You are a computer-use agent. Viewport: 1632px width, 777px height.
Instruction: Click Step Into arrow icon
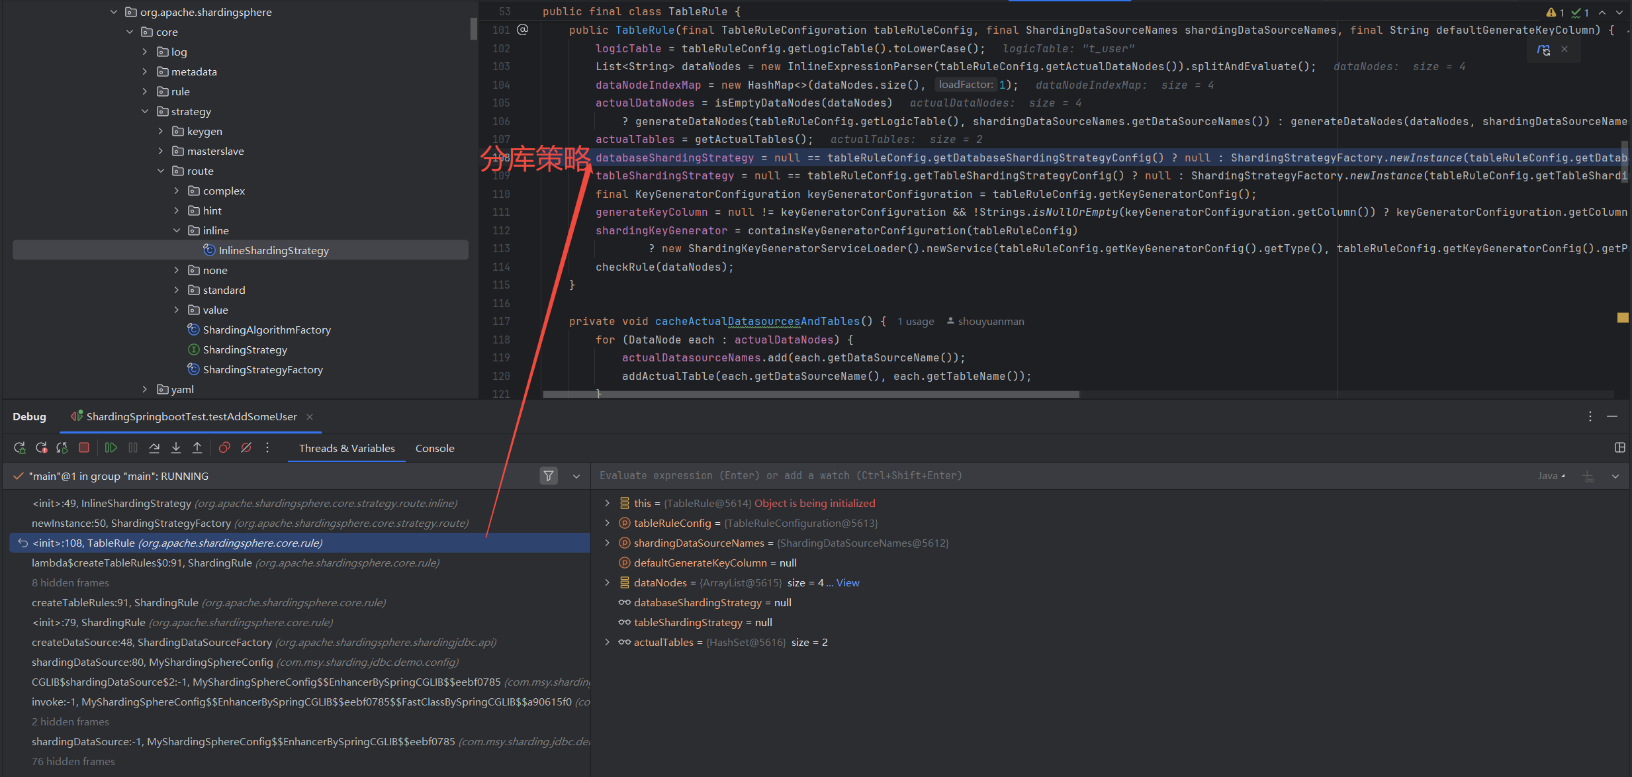176,448
